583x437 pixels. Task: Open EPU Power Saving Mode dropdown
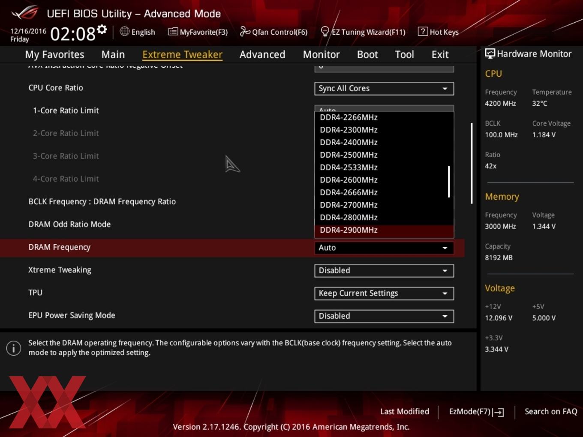[384, 316]
